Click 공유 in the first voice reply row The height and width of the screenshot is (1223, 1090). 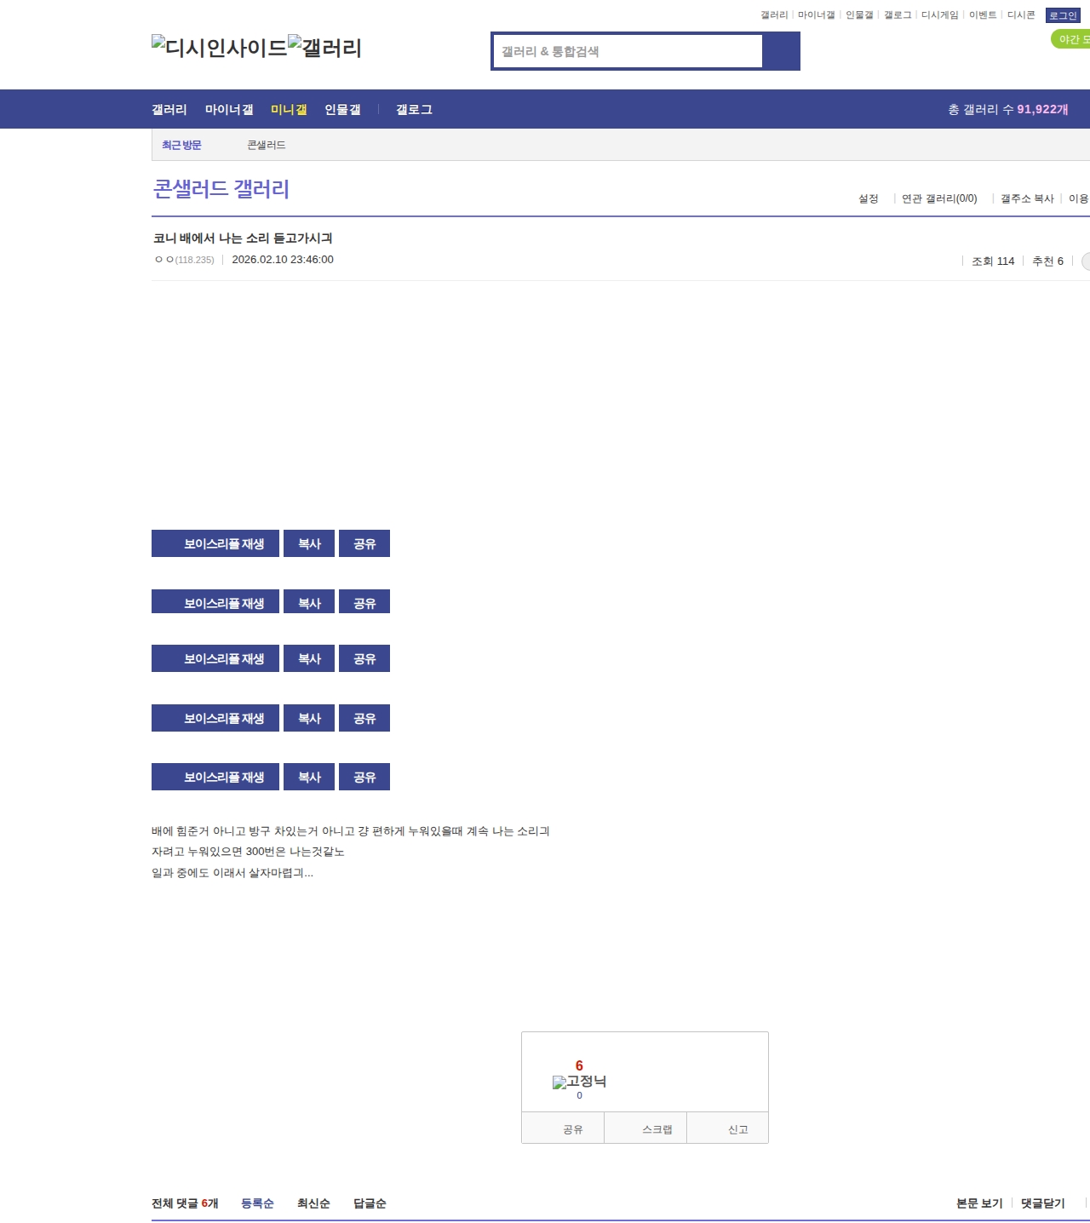(364, 543)
